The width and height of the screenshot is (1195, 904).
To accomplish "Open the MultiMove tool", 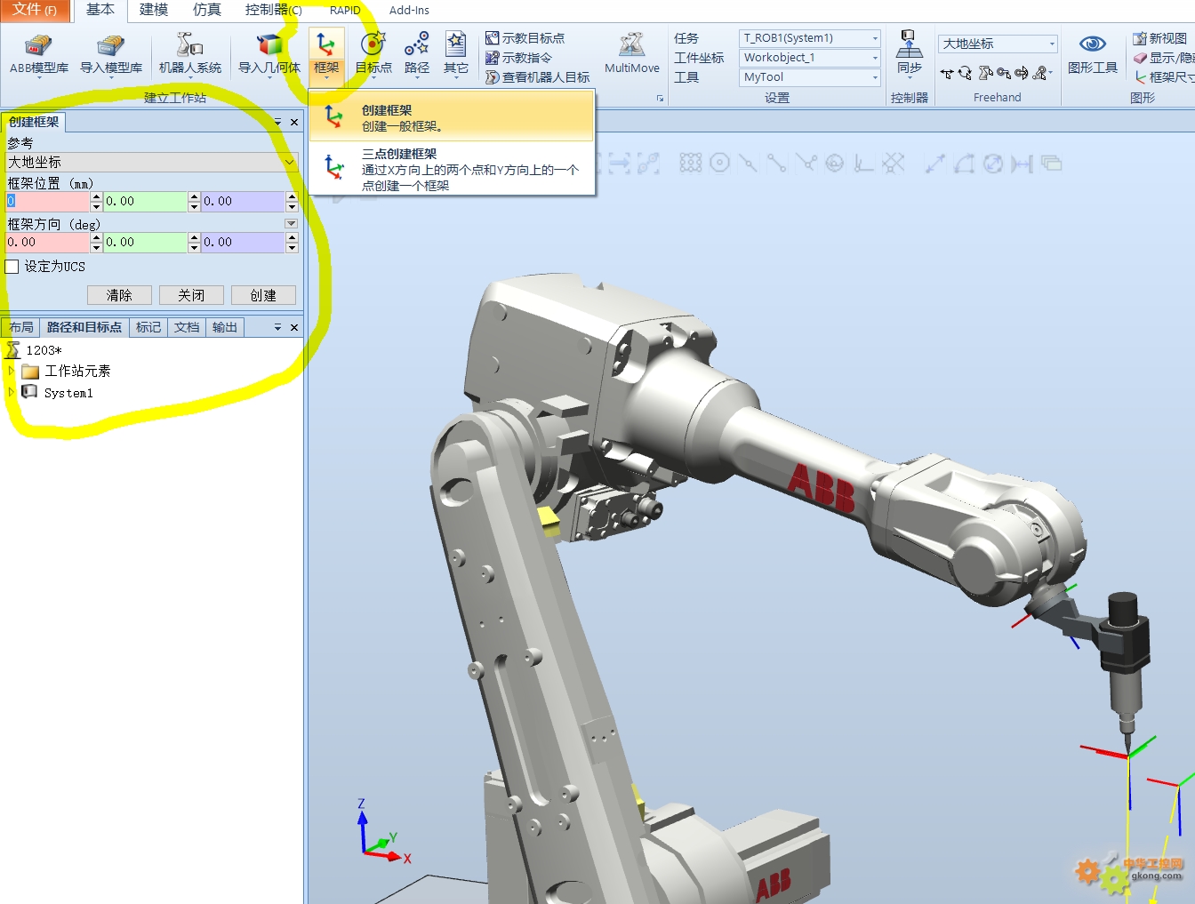I will 632,56.
